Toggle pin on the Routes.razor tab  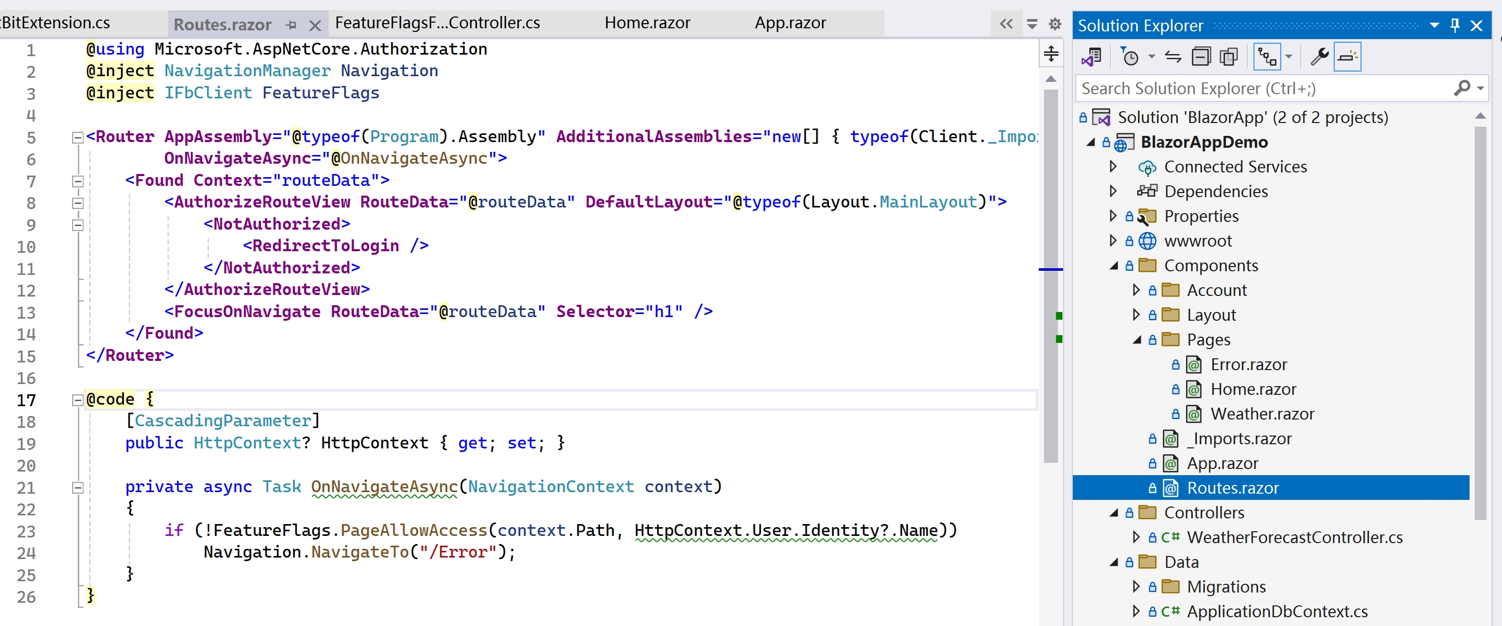(291, 25)
